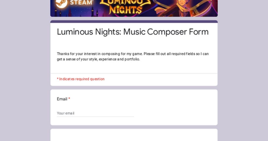The image size is (268, 141).
Task: Click the lavender page background left of form
Action: (x=25, y=70)
